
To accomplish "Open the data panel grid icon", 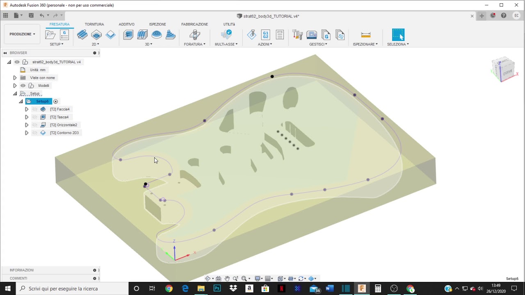I will (x=5, y=16).
